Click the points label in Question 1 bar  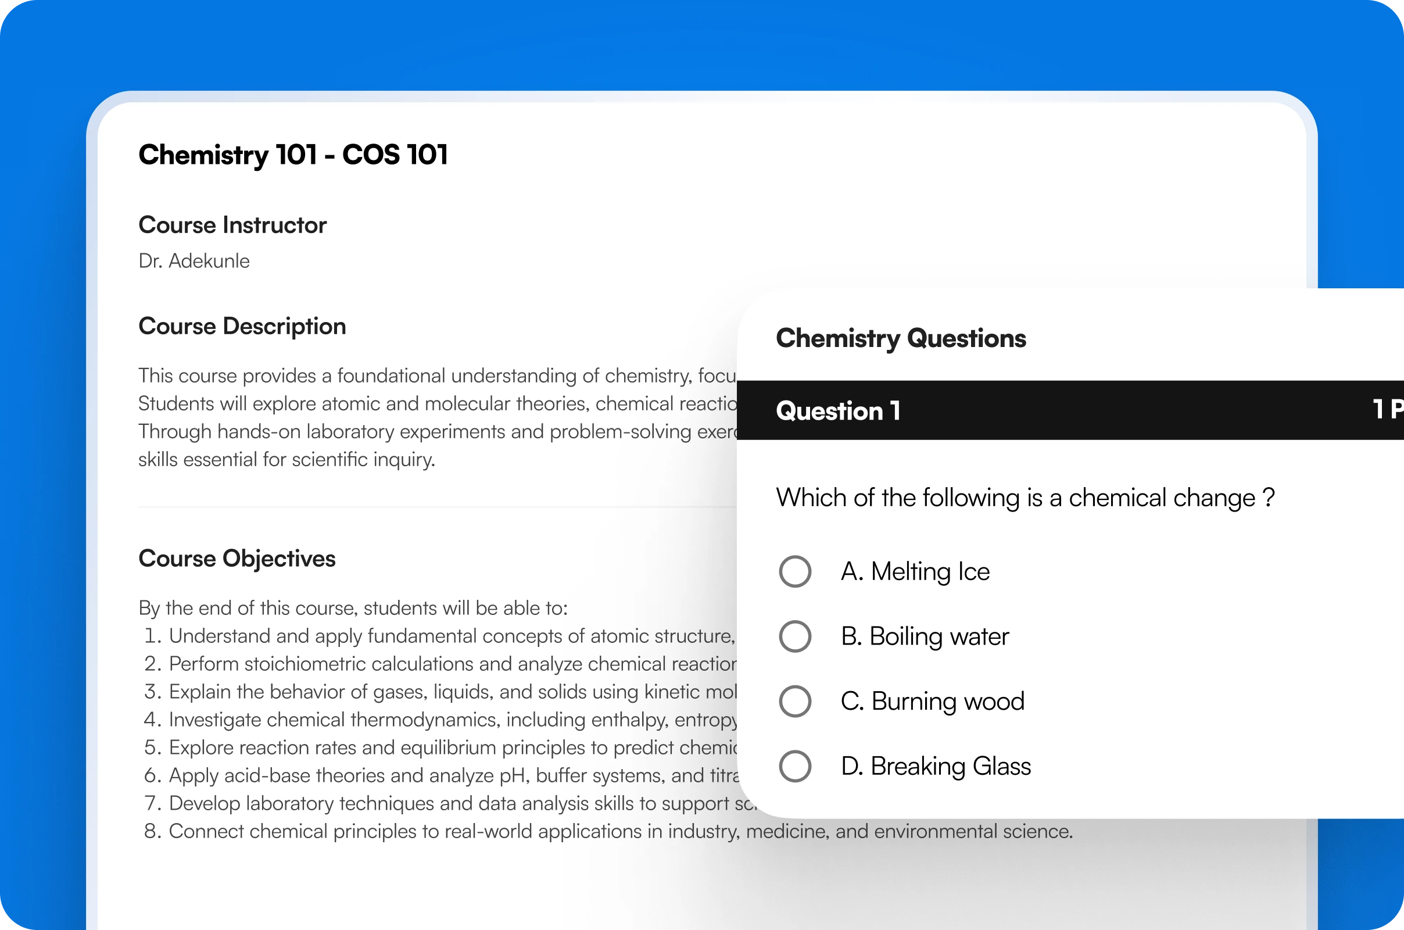click(1388, 410)
